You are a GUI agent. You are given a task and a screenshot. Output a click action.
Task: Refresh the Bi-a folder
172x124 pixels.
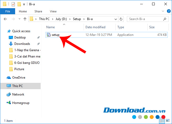[121, 19]
